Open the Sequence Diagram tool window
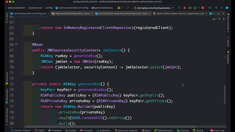 pyautogui.click(x=126, y=131)
